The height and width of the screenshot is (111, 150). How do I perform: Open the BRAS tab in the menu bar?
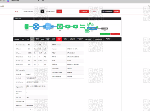click(x=43, y=39)
